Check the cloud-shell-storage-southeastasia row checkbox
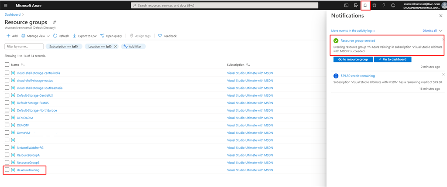 [x=7, y=88]
